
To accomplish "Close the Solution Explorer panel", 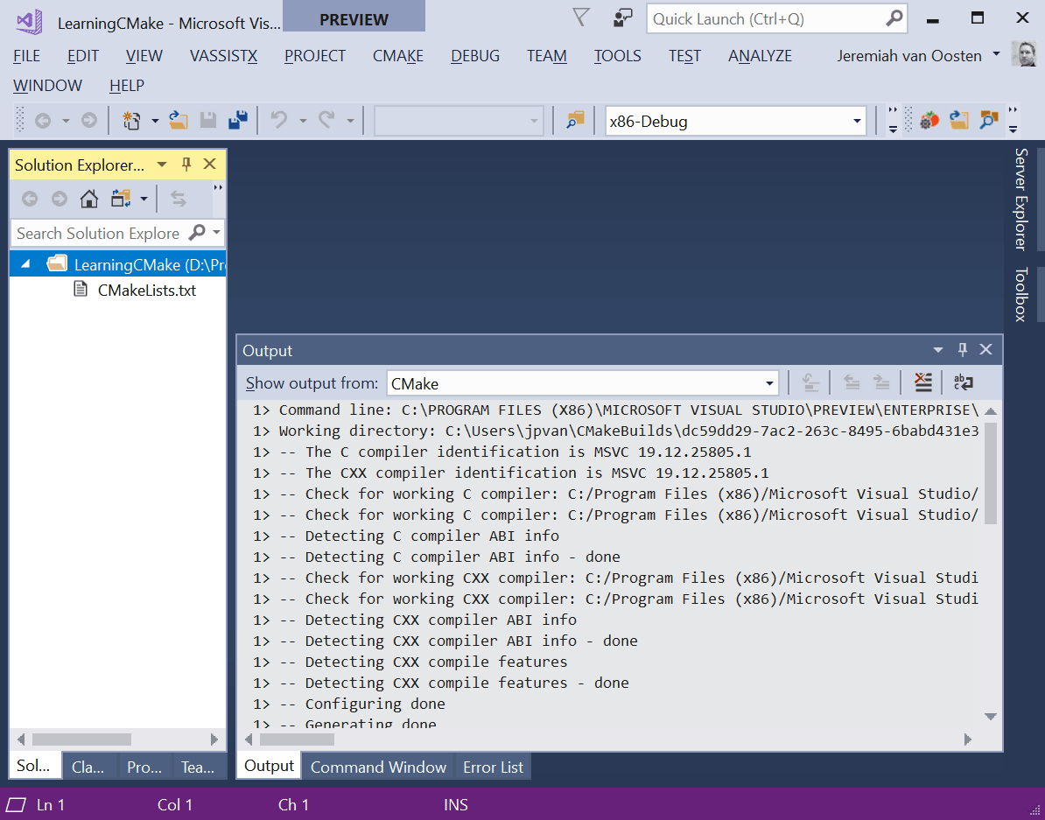I will pos(210,164).
